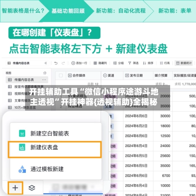196x196 pixels.
Task: Open the more options dots for 传播内容总表 view
Action: coord(44,80)
